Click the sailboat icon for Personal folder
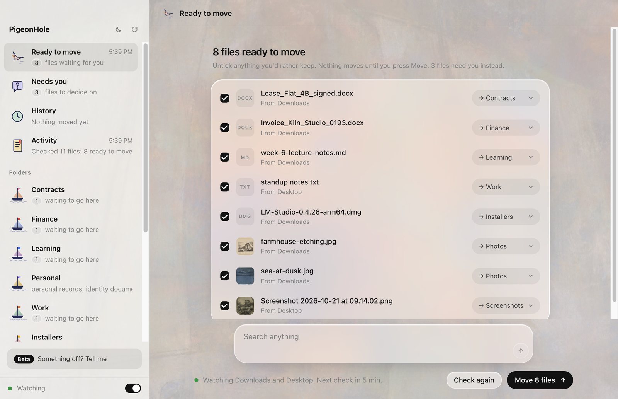Screen dimensions: 618x399 click(x=17, y=283)
